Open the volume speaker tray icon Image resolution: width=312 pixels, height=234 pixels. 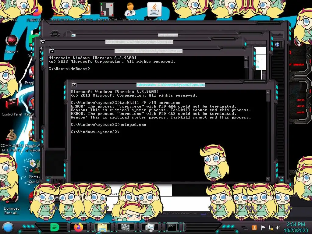278,227
